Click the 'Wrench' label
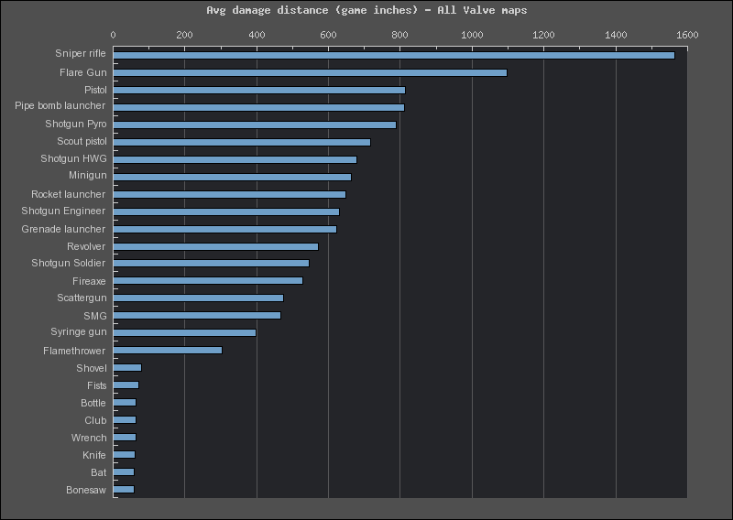The height and width of the screenshot is (520, 733). pyautogui.click(x=89, y=438)
